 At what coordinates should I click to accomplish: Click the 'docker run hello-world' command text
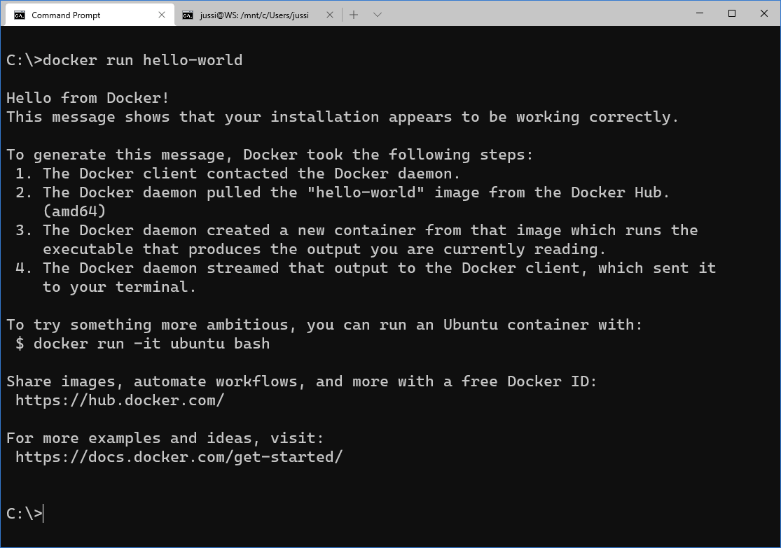(x=143, y=60)
